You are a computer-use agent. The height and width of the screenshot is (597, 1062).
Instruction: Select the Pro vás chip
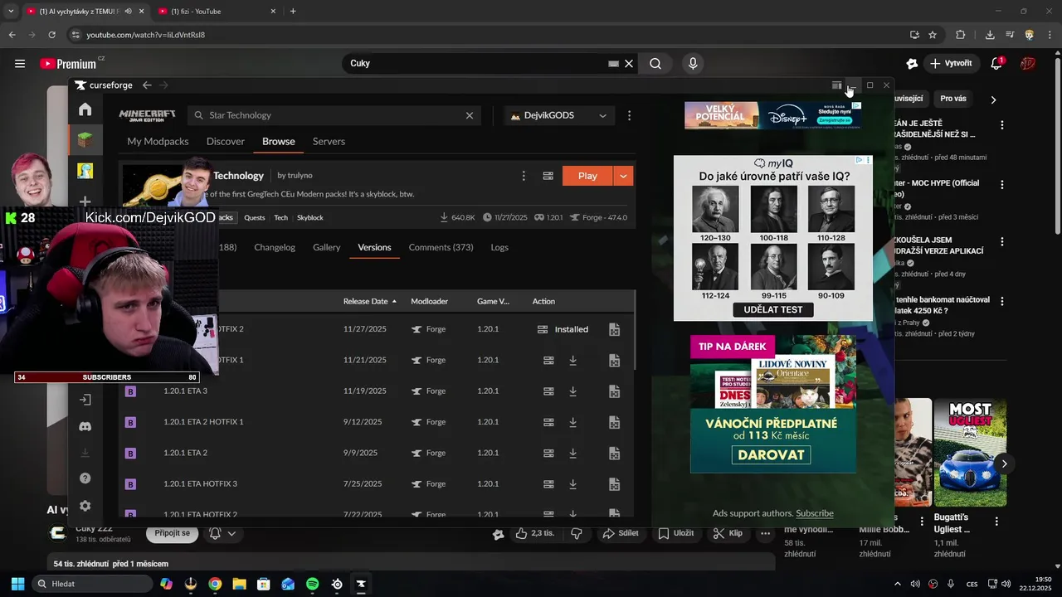coord(953,99)
